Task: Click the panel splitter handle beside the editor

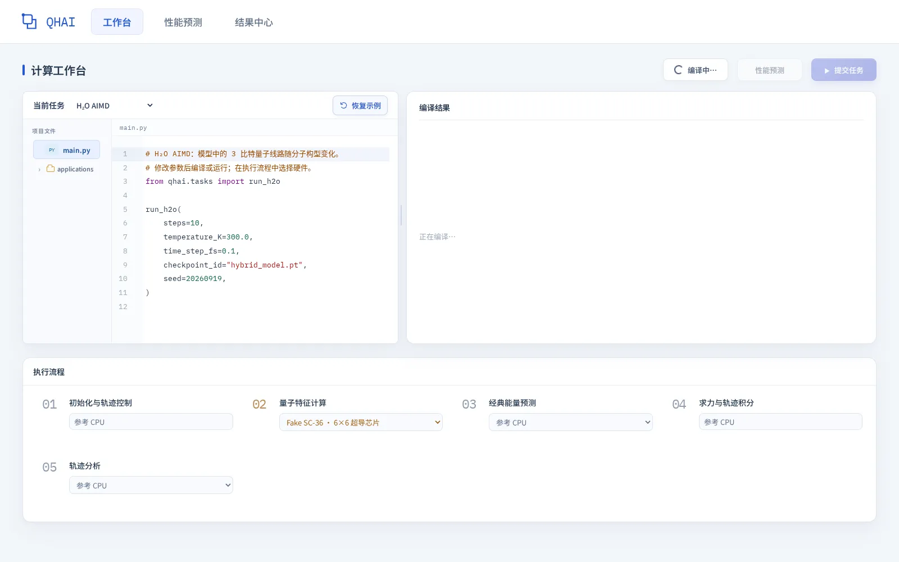Action: click(401, 215)
